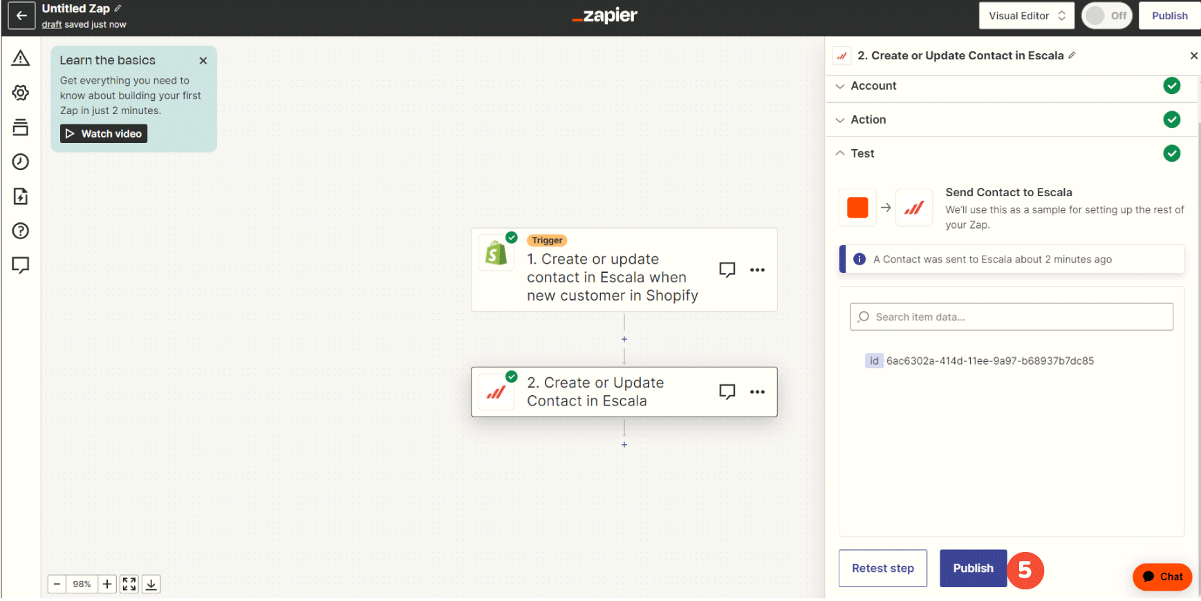Image resolution: width=1201 pixels, height=601 pixels.
Task: Open the comments speech bubble in sidebar
Action: (21, 265)
